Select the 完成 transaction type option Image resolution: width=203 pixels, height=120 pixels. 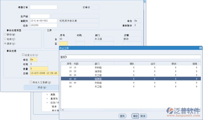point(5,39)
